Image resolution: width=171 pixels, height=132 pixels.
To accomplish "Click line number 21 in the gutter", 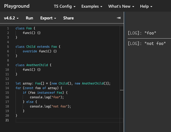I will click(7, 120).
